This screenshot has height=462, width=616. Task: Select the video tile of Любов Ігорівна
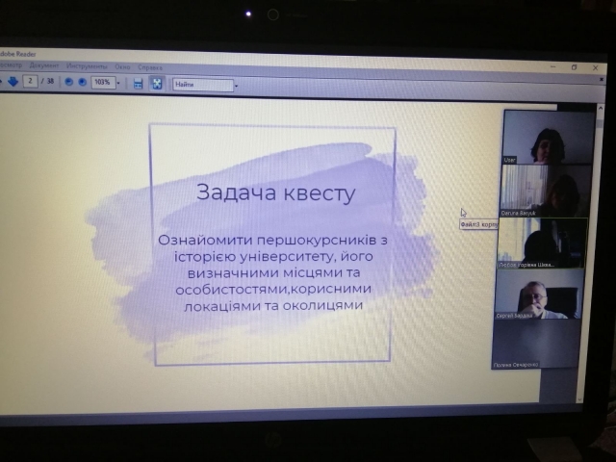coord(542,244)
